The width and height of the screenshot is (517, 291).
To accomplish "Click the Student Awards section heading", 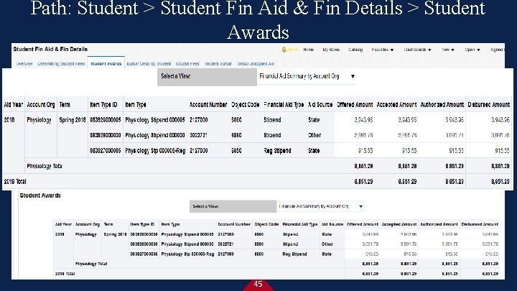I will (x=40, y=195).
